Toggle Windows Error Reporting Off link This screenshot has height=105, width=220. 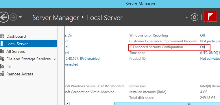[202, 35]
